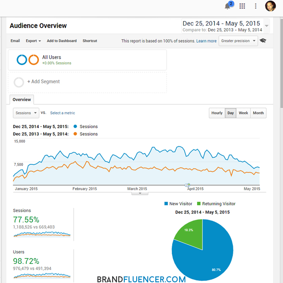Open the notifications bell icon
This screenshot has height=283, width=283.
pyautogui.click(x=227, y=6)
